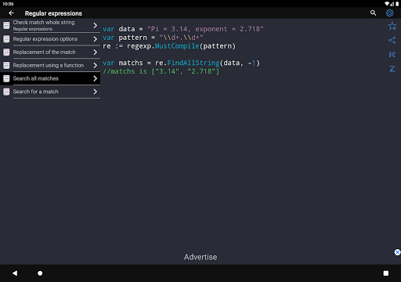The width and height of the screenshot is (401, 282).
Task: Expand Replacement using a function chevron
Action: point(96,65)
